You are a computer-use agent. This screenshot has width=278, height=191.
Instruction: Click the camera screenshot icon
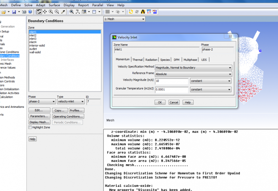[24, 12]
